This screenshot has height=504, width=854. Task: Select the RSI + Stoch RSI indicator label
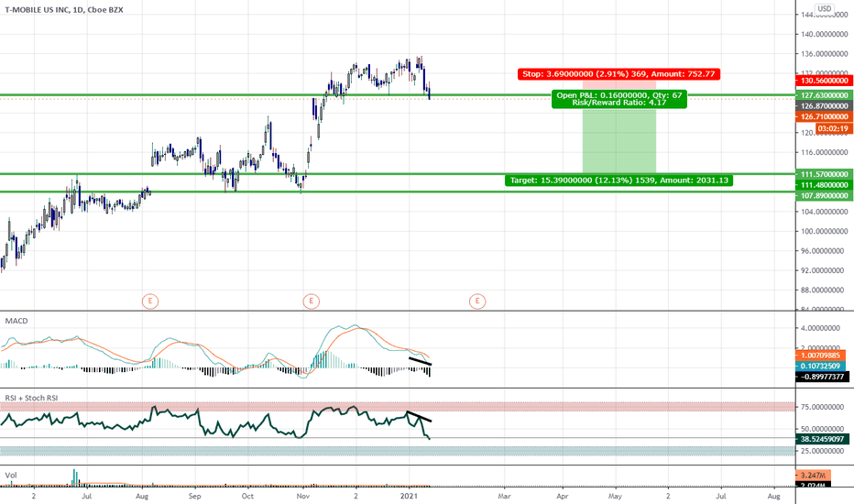(31, 398)
